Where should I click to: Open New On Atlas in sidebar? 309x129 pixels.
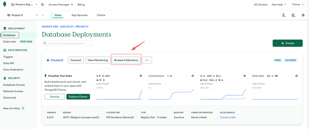coord(11,108)
